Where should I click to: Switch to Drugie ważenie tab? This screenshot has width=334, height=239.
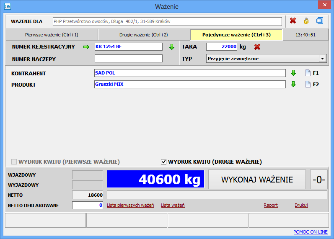click(144, 35)
